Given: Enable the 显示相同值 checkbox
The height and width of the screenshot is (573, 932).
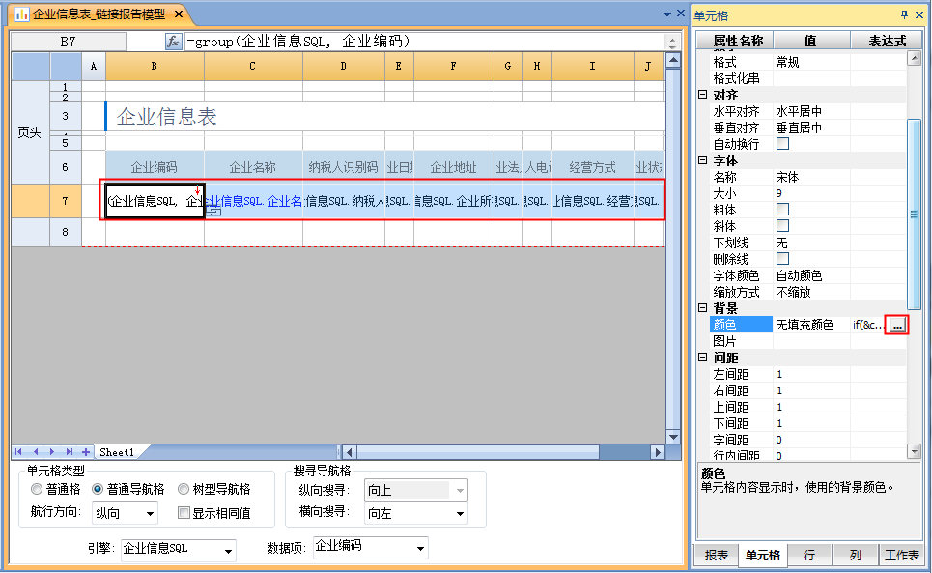Looking at the screenshot, I should (x=184, y=513).
